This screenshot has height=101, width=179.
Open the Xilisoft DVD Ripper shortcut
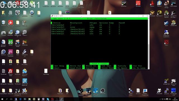click(25, 82)
